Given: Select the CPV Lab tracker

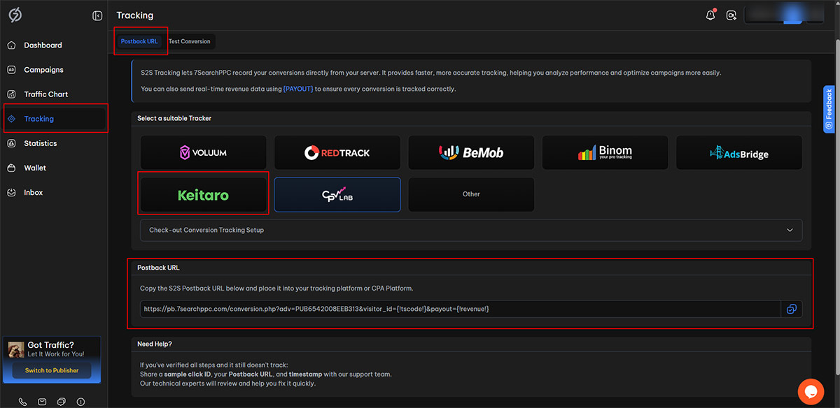Looking at the screenshot, I should click(337, 195).
